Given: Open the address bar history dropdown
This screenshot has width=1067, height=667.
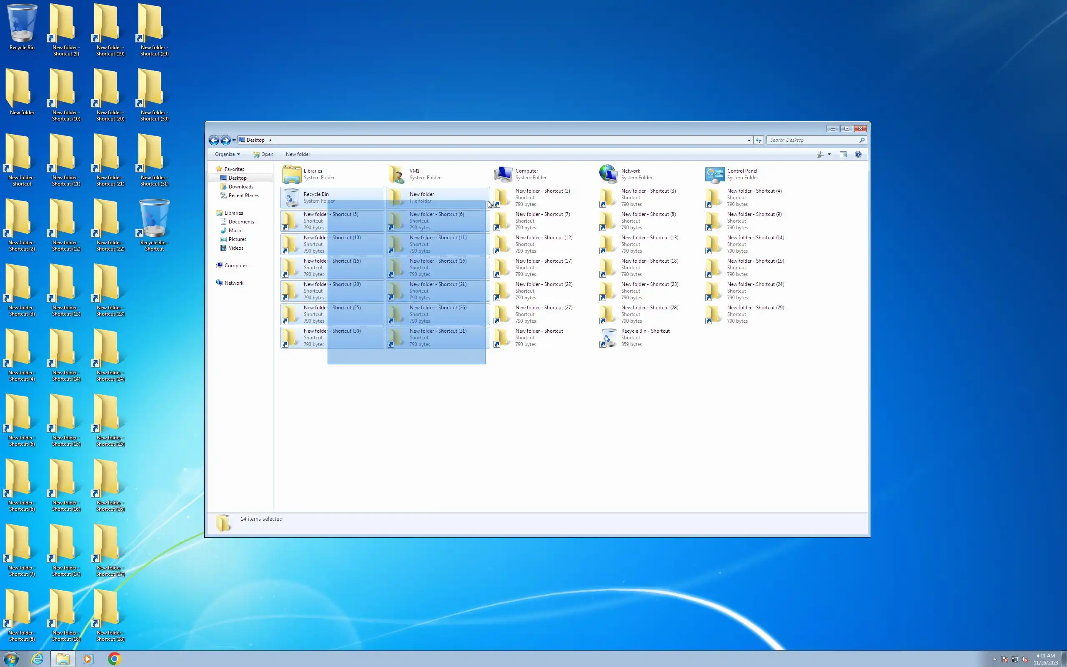Looking at the screenshot, I should pyautogui.click(x=749, y=140).
